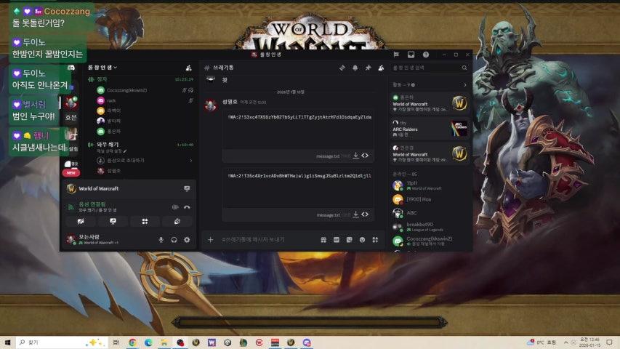
Task: Show hidden system tray icons chevron
Action: [565, 342]
